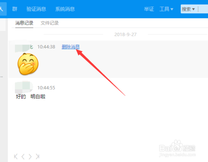Click into the search input field

click(x=203, y=9)
